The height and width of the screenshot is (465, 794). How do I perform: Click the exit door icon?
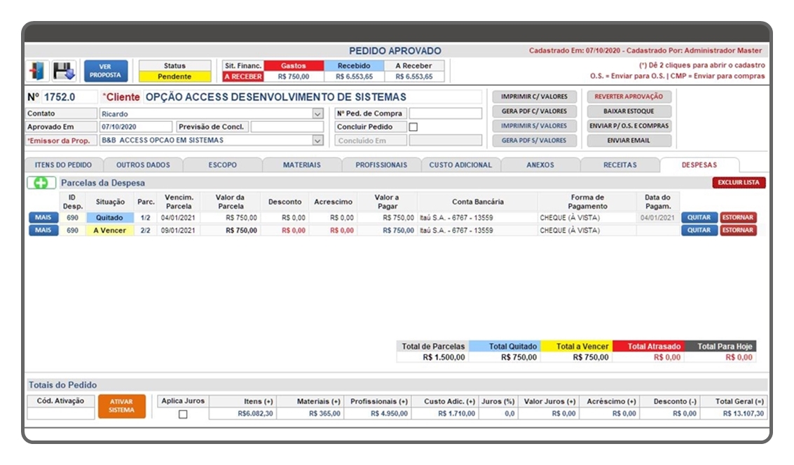[x=38, y=71]
